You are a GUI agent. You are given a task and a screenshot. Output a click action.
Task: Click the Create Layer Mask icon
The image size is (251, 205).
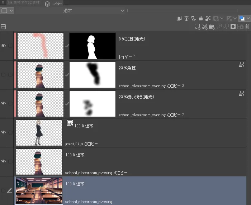click(x=233, y=27)
